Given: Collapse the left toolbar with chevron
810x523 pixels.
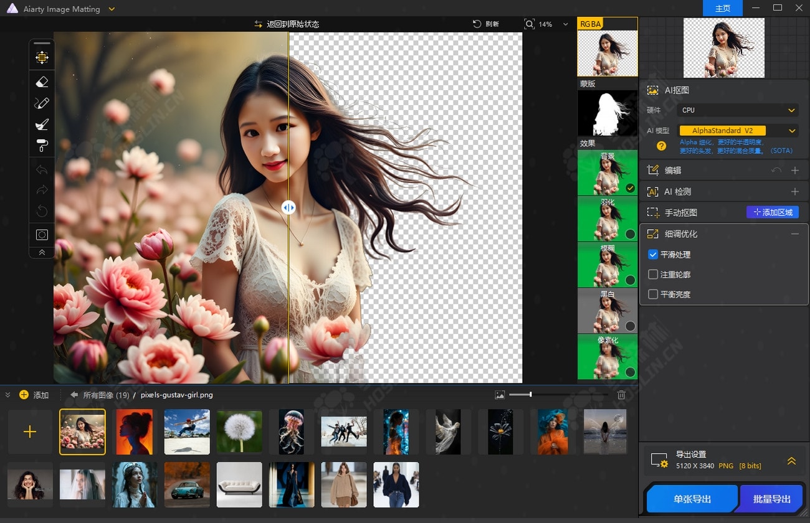Looking at the screenshot, I should (x=42, y=252).
